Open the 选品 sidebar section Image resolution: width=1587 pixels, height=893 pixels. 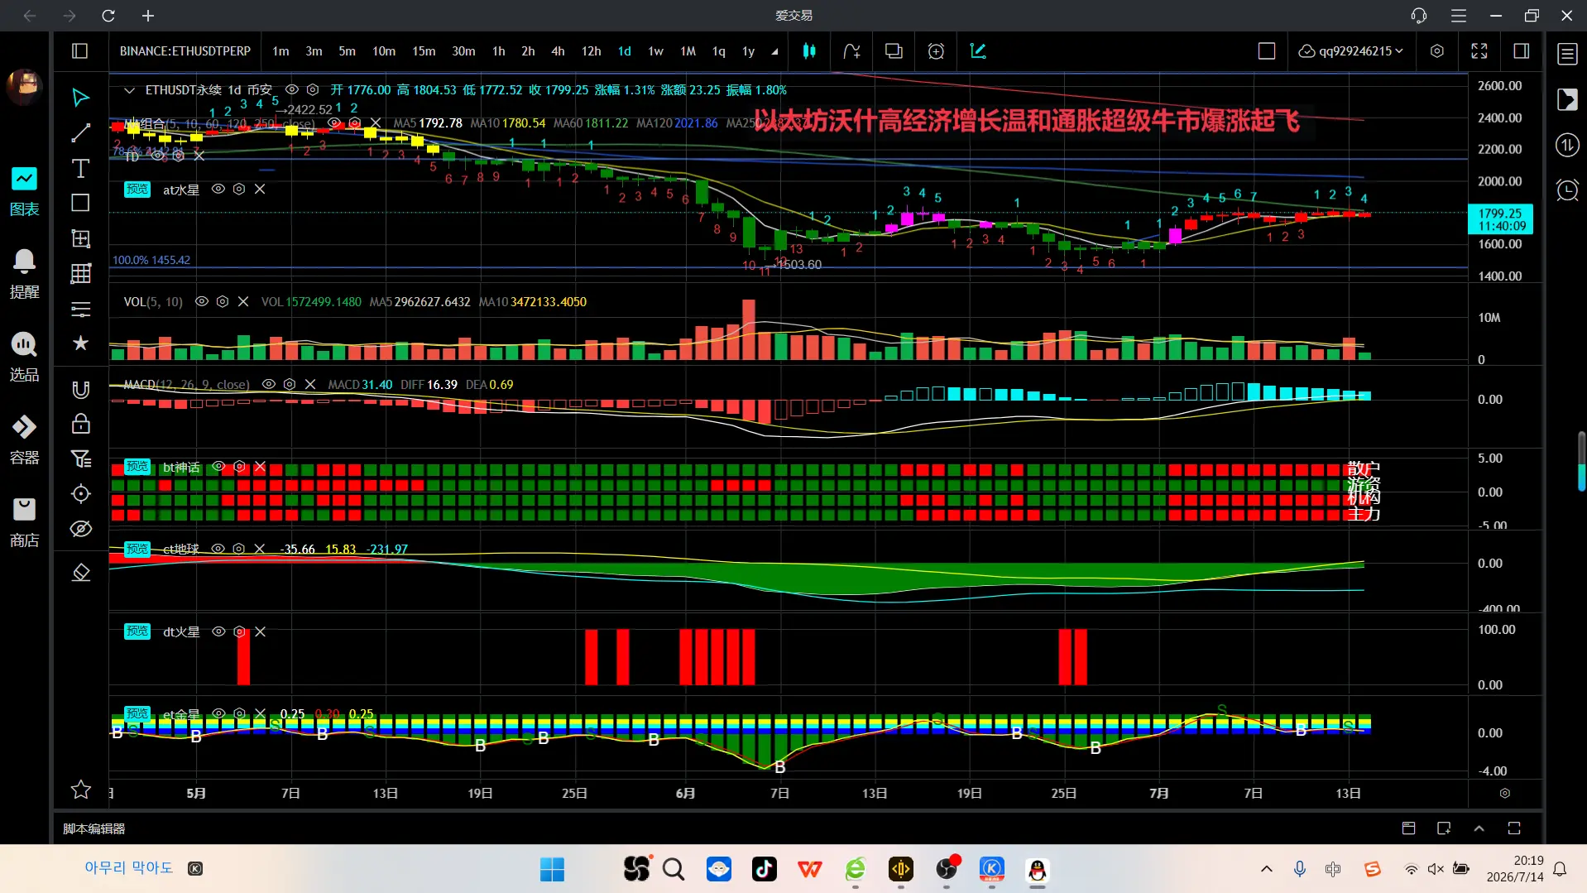point(24,358)
